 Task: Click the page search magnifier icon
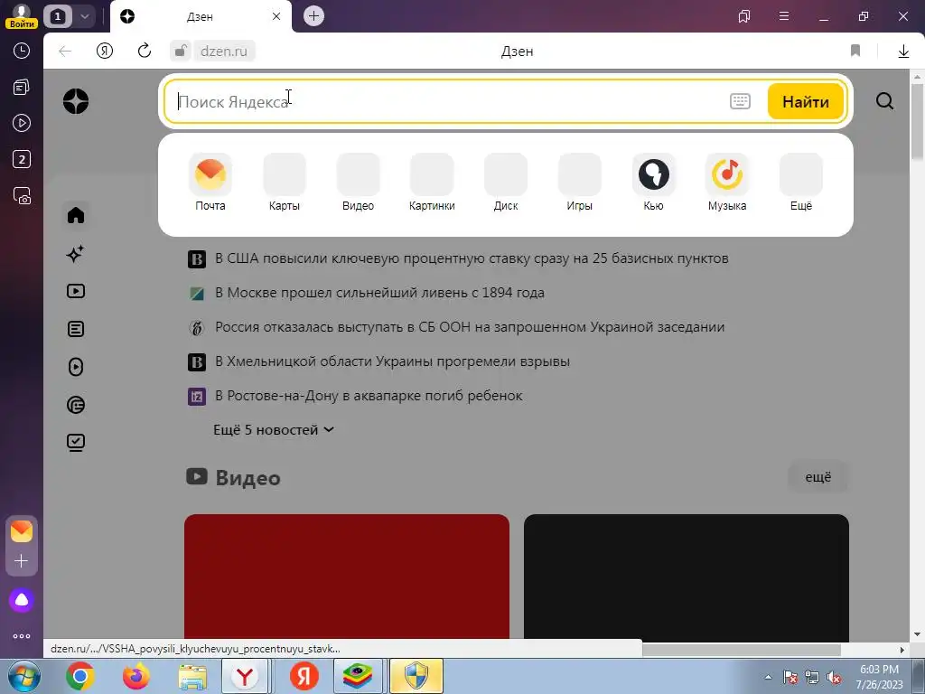pyautogui.click(x=884, y=101)
